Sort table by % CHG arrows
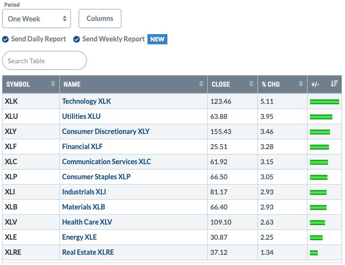The image size is (345, 265). pyautogui.click(x=301, y=84)
